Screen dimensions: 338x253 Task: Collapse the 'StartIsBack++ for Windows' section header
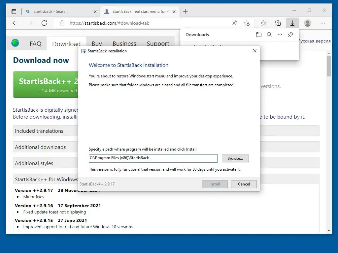pos(46,179)
